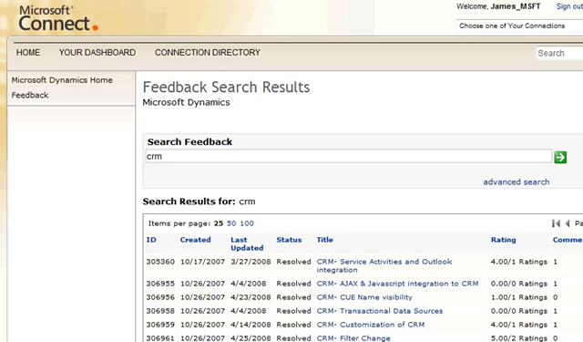Click the Sign out link

point(569,6)
